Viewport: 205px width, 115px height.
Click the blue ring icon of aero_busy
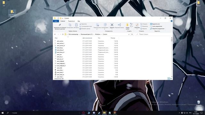55,48
